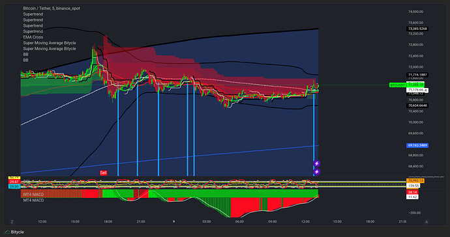Click the 74,000.00 price axis tick
The width and height of the screenshot is (450, 237).
(415, 12)
